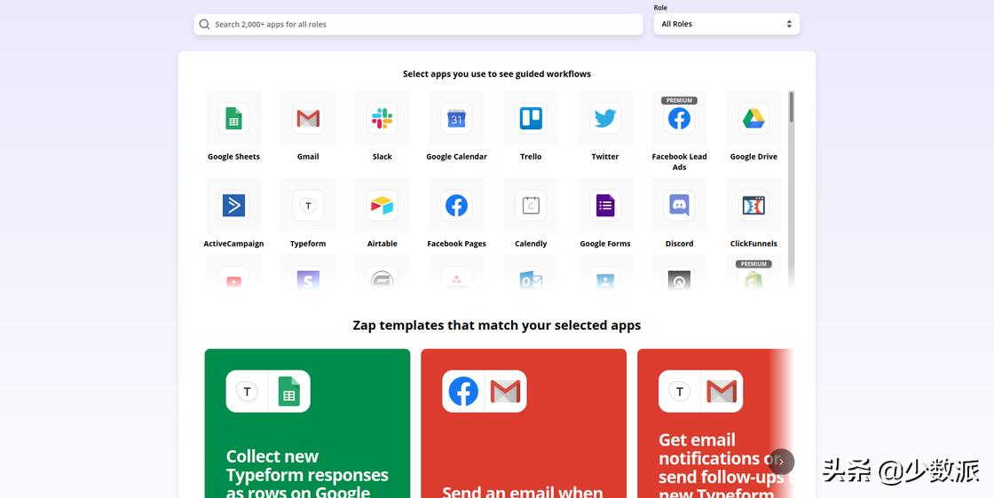Select the Facebook Lead Ads icon

[x=679, y=119]
